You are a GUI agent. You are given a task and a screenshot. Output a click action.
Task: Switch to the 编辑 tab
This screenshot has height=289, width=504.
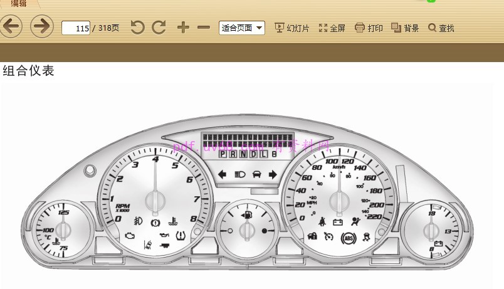(19, 4)
